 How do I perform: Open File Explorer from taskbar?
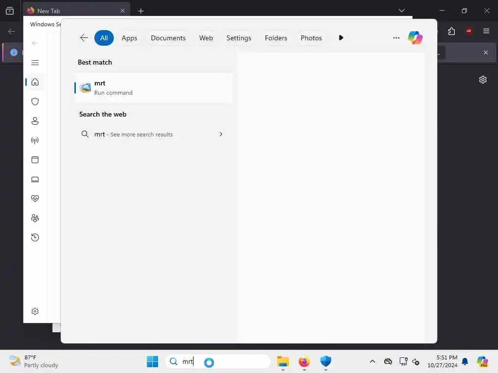[283, 361]
